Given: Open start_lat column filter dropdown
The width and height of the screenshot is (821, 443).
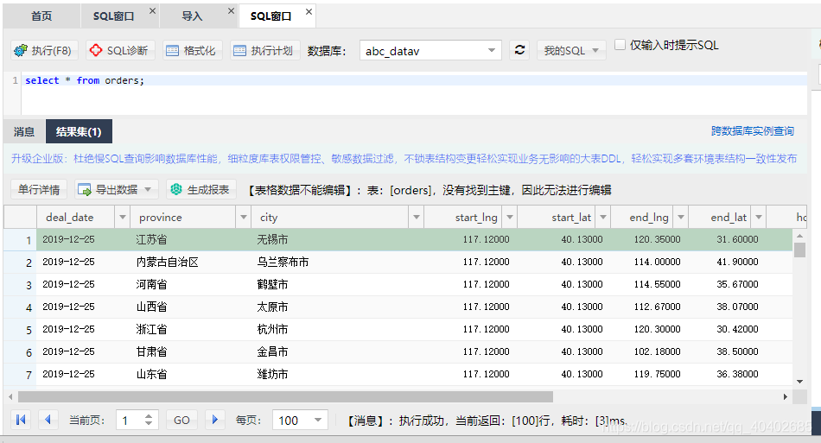Looking at the screenshot, I should (603, 217).
